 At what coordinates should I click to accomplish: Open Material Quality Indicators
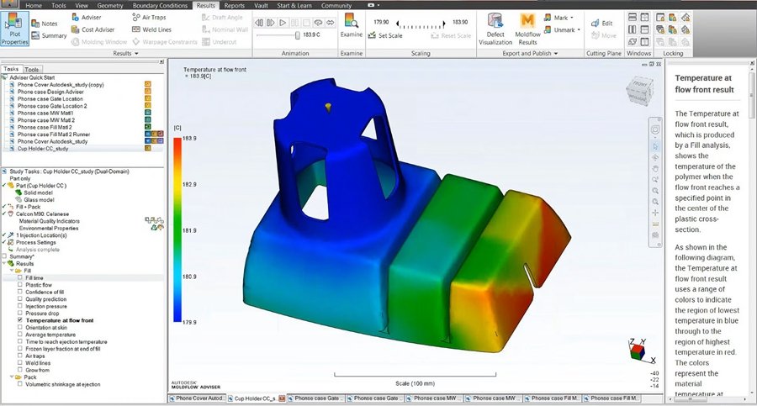(x=50, y=221)
